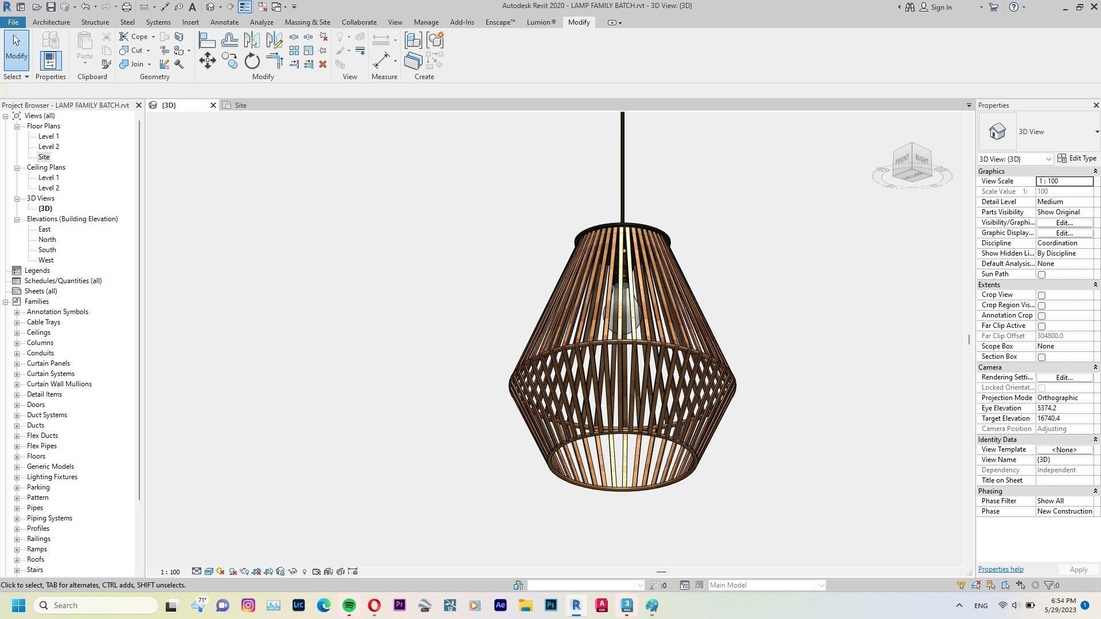The width and height of the screenshot is (1101, 619).
Task: Choose the Offset tool in Modify panel
Action: (x=230, y=40)
